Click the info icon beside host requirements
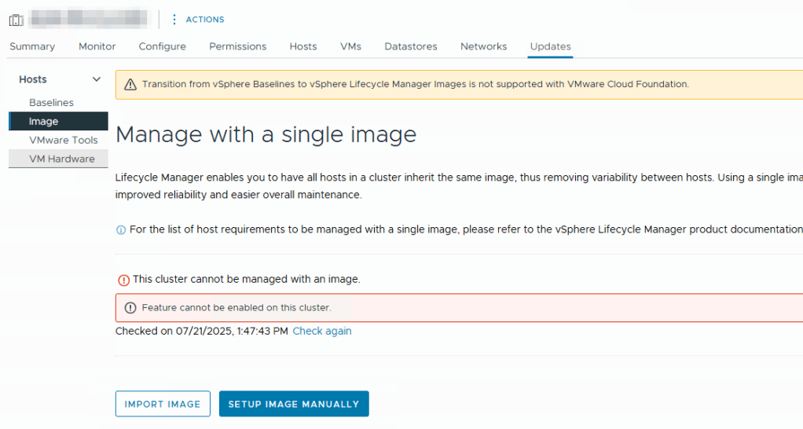The width and height of the screenshot is (803, 429). pos(121,230)
